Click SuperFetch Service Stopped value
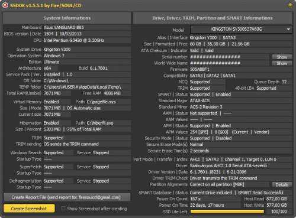296x218 pixels. 101,167
